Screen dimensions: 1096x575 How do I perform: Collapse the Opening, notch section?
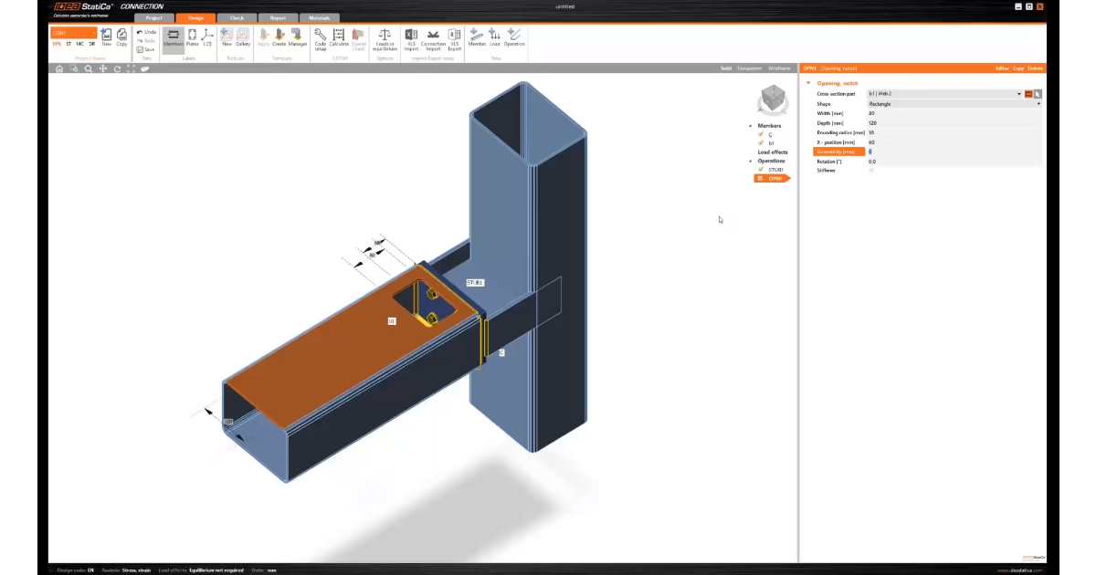coord(808,83)
